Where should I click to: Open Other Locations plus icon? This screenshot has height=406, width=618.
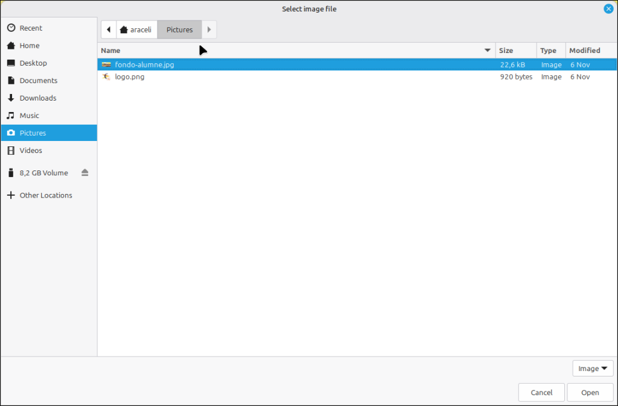click(10, 195)
